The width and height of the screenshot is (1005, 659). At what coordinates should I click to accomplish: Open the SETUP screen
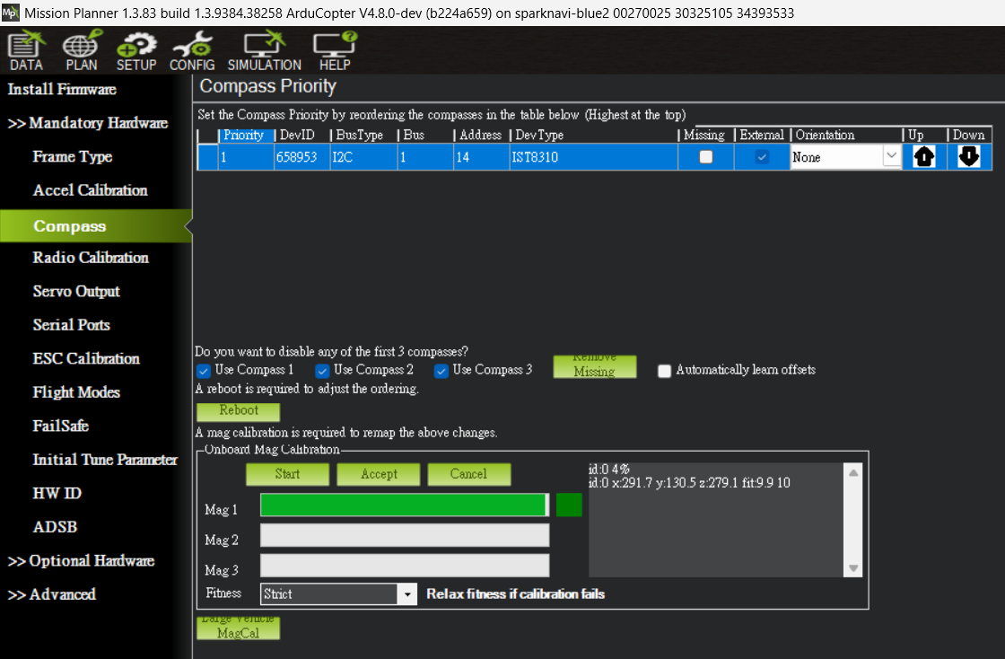tap(135, 50)
